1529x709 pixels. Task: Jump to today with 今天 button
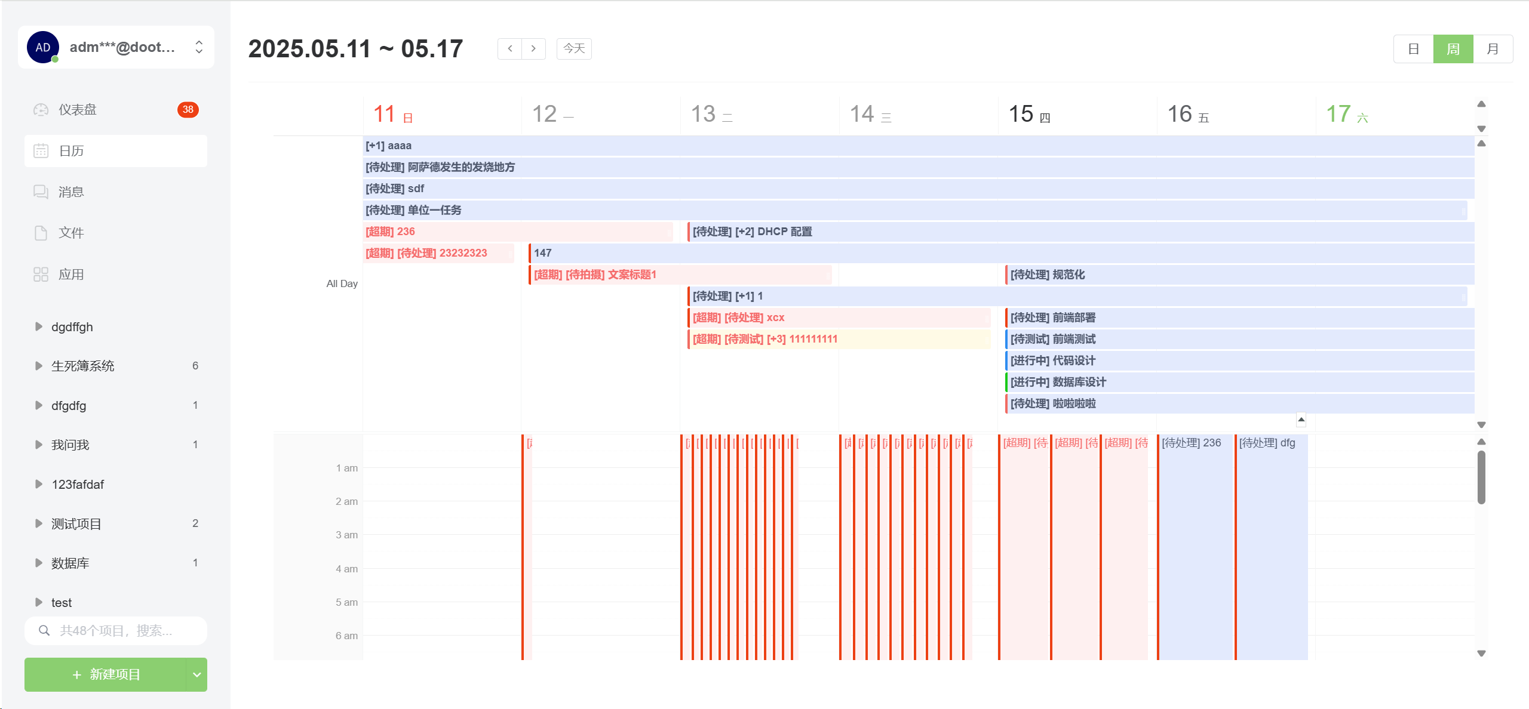(574, 49)
